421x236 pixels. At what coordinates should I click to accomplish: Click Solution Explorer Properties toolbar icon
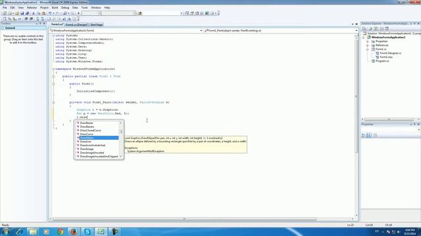[x=364, y=29]
